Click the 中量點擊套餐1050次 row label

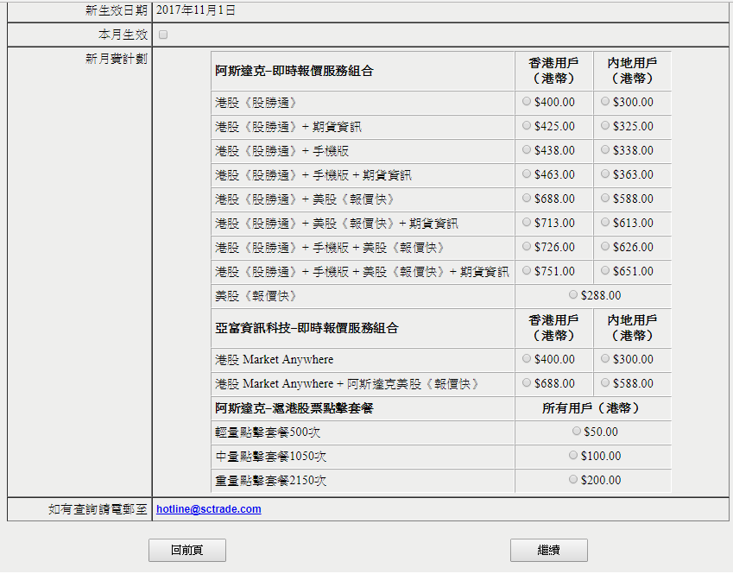pos(271,457)
